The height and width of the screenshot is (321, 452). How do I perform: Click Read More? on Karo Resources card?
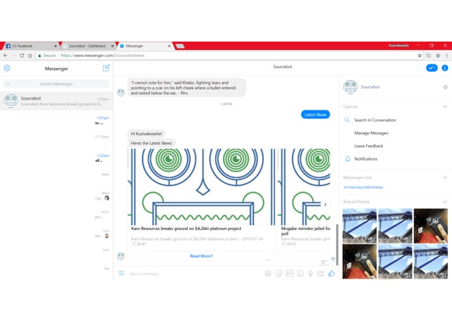point(201,256)
